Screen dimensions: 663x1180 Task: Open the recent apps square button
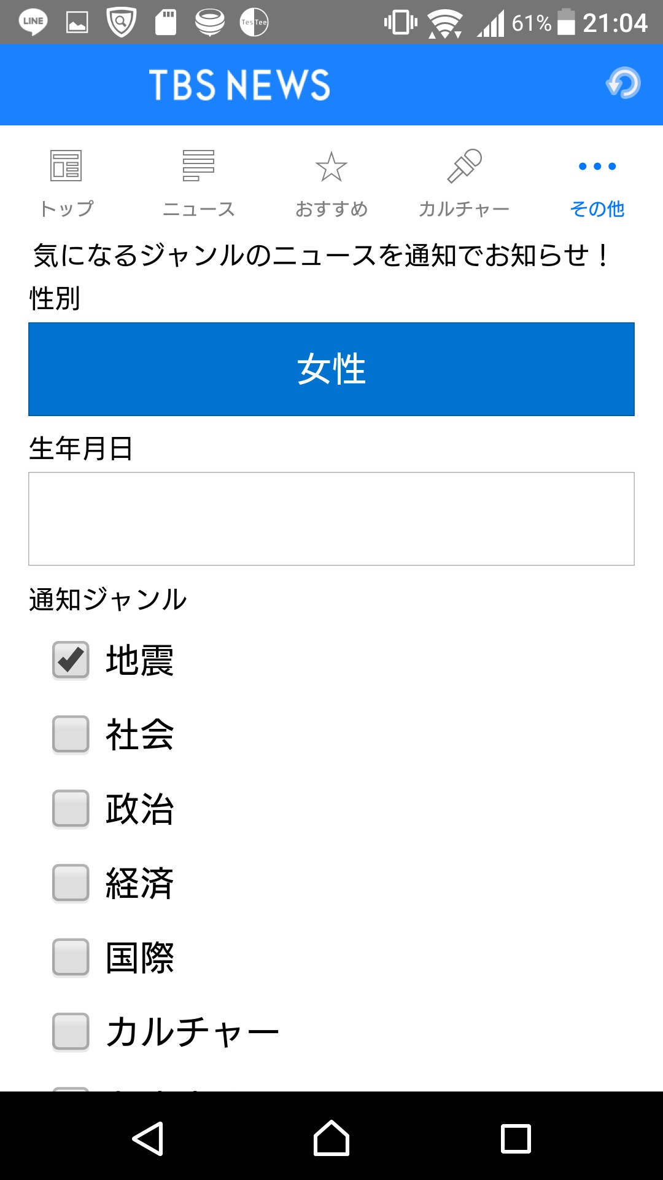pyautogui.click(x=516, y=1139)
